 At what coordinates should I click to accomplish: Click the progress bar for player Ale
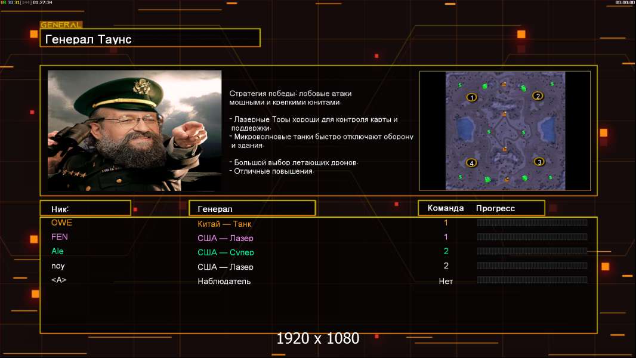[x=532, y=251]
